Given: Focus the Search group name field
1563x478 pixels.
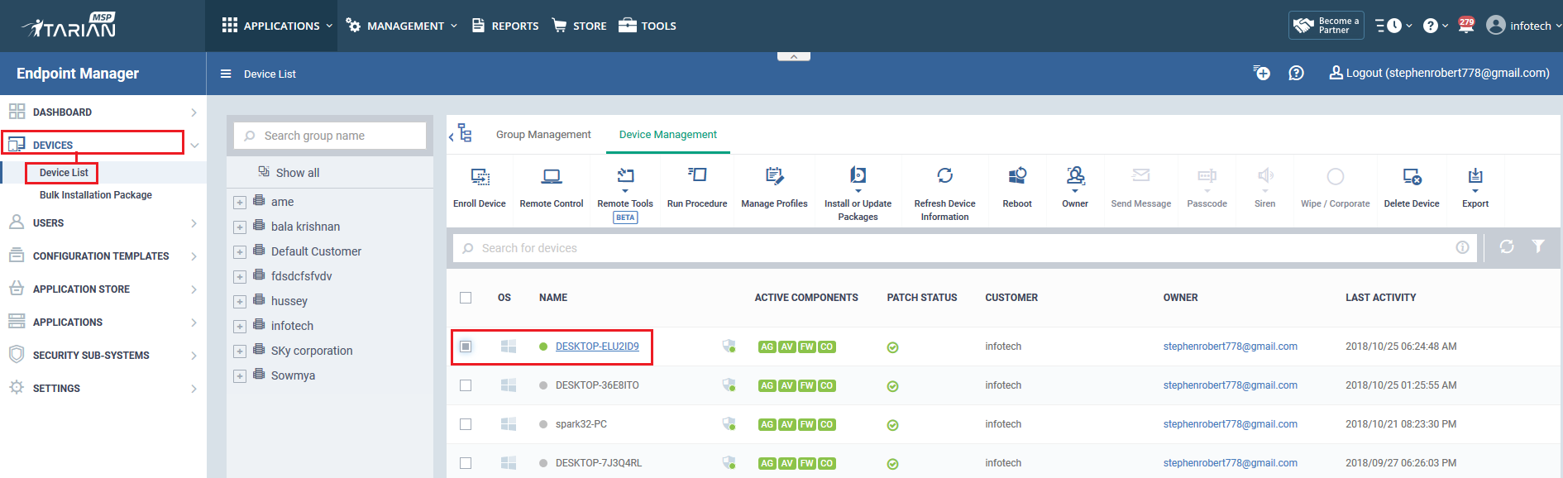Looking at the screenshot, I should [x=330, y=136].
